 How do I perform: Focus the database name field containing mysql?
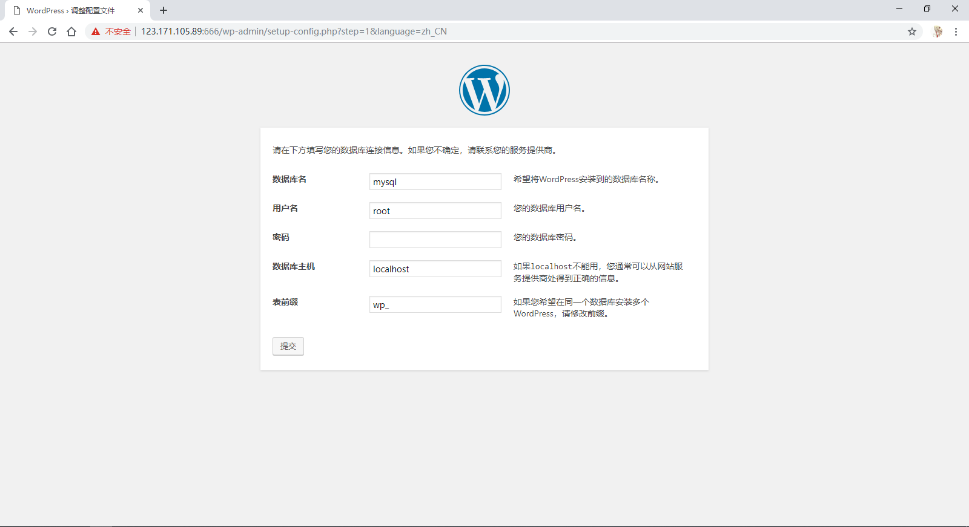[x=435, y=182]
